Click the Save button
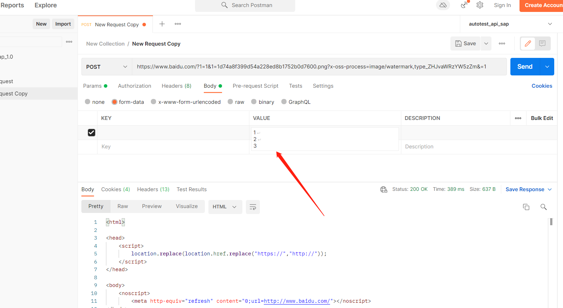 [465, 43]
